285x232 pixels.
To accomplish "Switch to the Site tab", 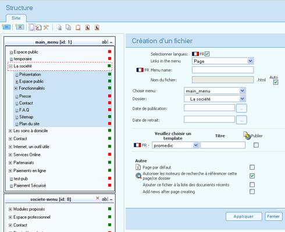I will (16, 18).
